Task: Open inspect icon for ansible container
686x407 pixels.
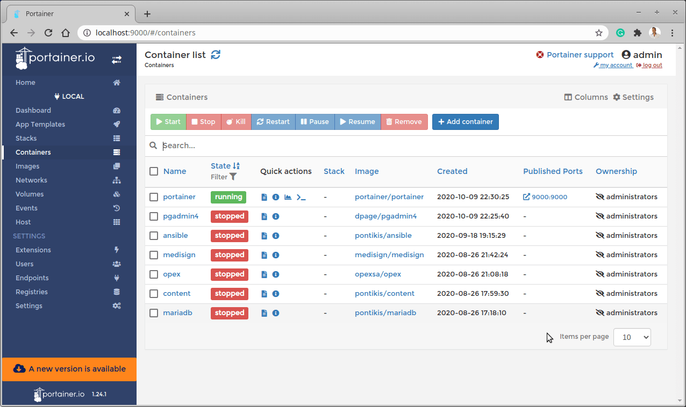Action: pos(276,236)
